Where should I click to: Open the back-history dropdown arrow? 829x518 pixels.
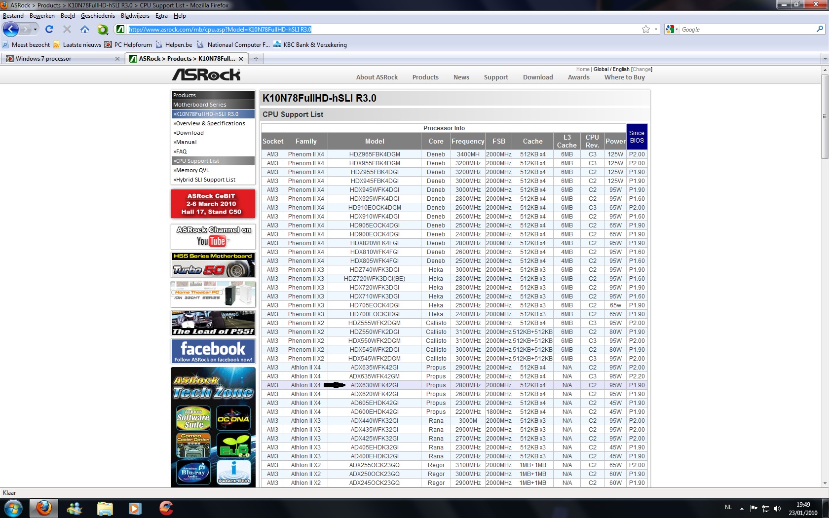[35, 30]
